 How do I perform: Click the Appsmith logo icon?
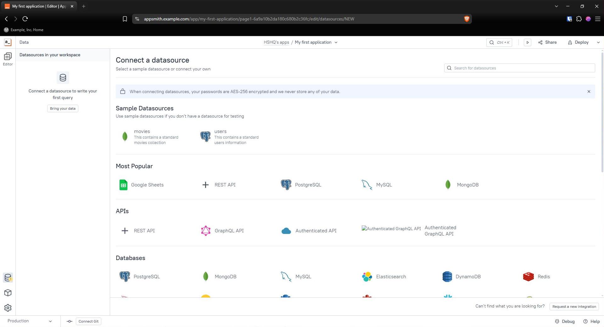point(8,42)
